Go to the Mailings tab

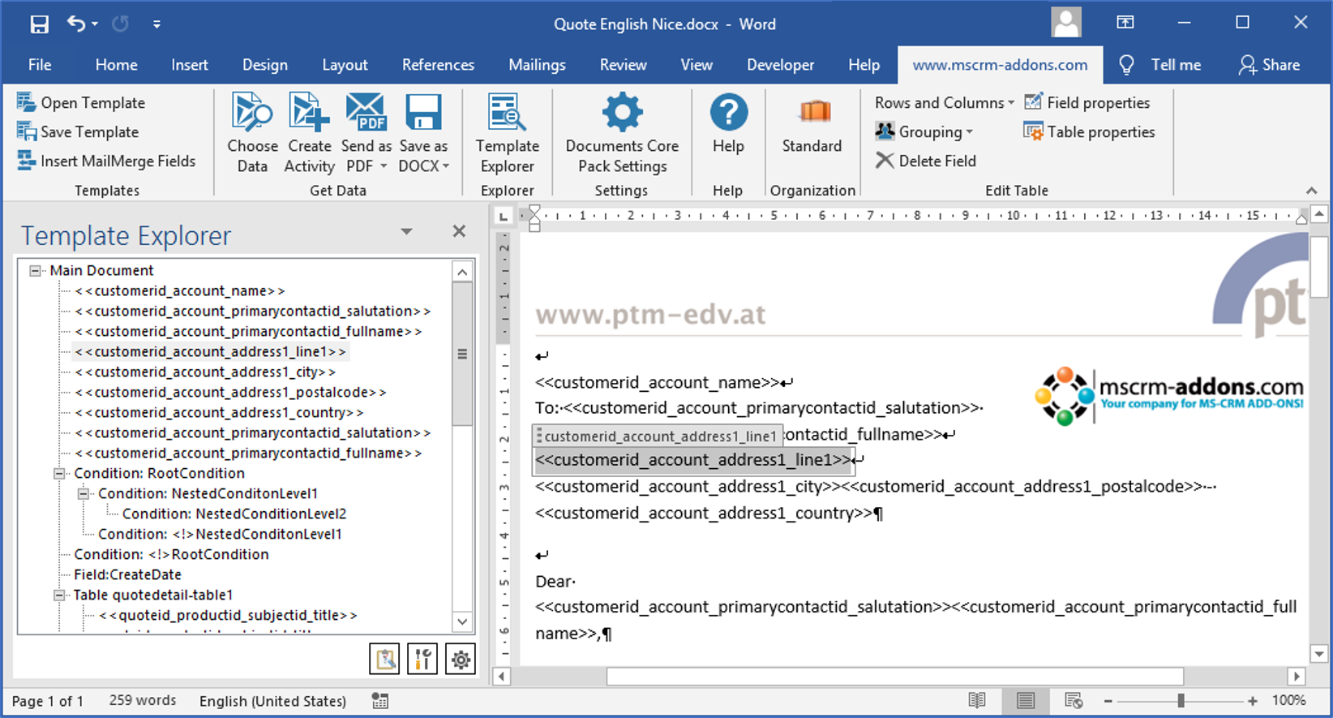coord(537,65)
